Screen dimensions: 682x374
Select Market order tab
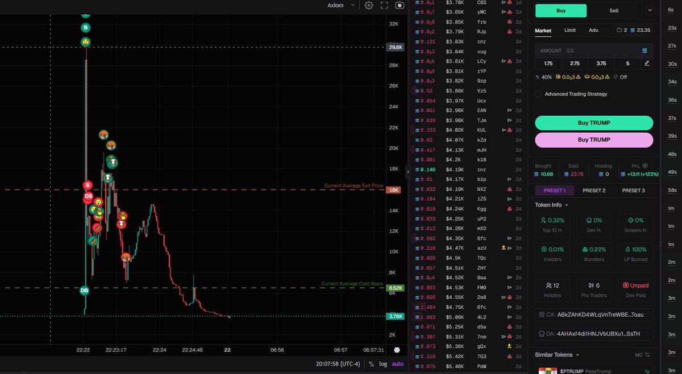click(543, 30)
